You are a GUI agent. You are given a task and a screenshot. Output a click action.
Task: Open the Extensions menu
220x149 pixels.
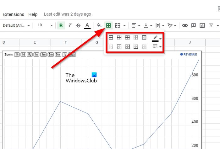(x=13, y=14)
